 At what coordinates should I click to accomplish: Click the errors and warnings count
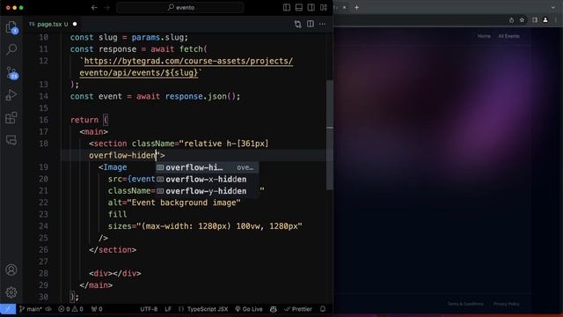[x=70, y=309]
